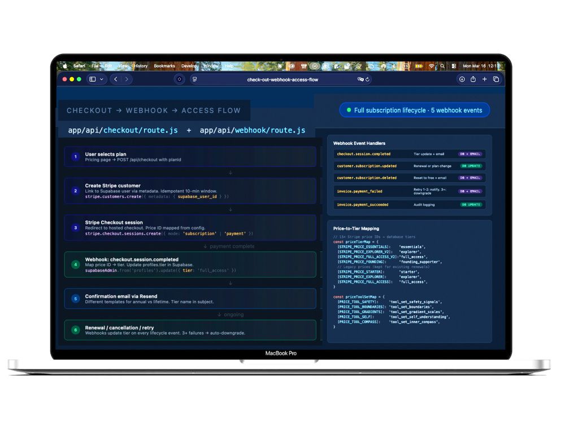565x423 pixels.
Task: Click the checkout/route.js path
Action: (x=141, y=130)
